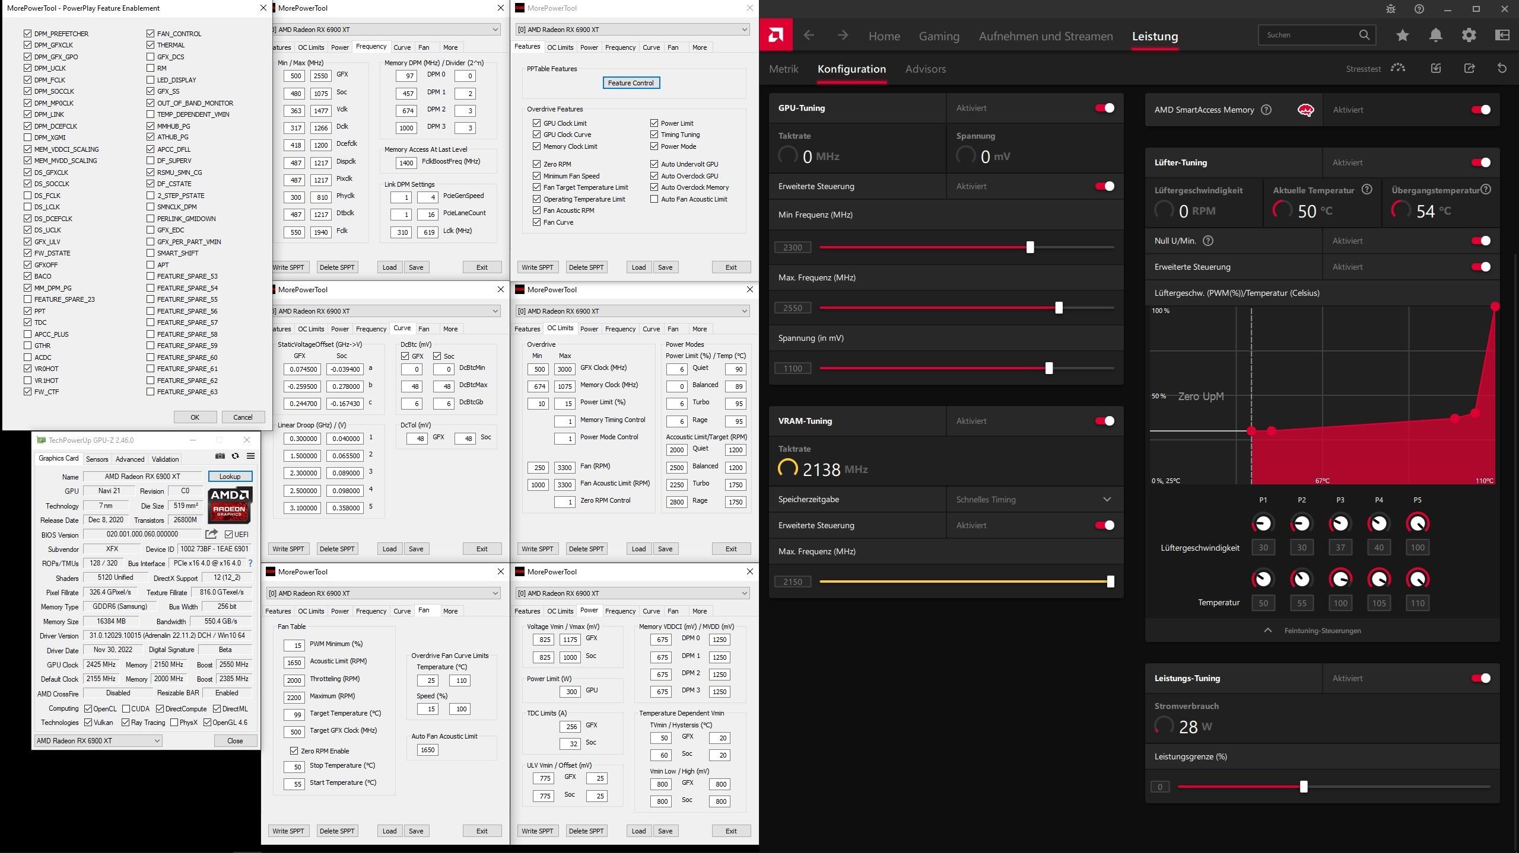Open the Sensors tab in GPU-Z
This screenshot has width=1519, height=853.
(97, 459)
